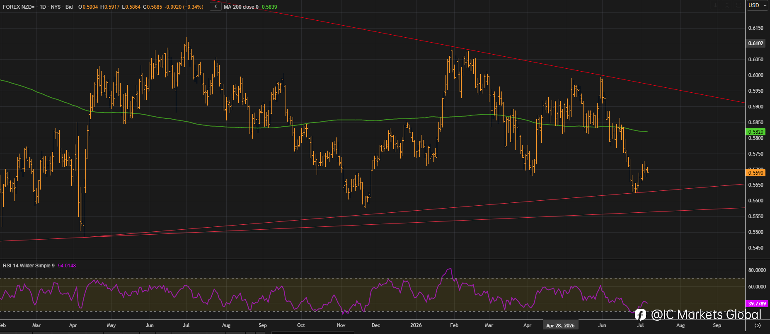Open chart settings hexagon icon

(758, 326)
